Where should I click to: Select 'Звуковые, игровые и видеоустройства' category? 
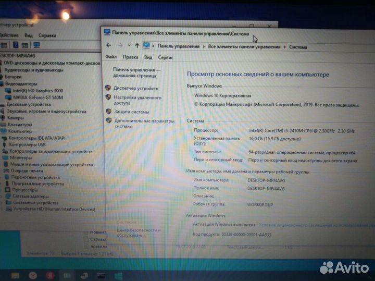[x=46, y=111]
